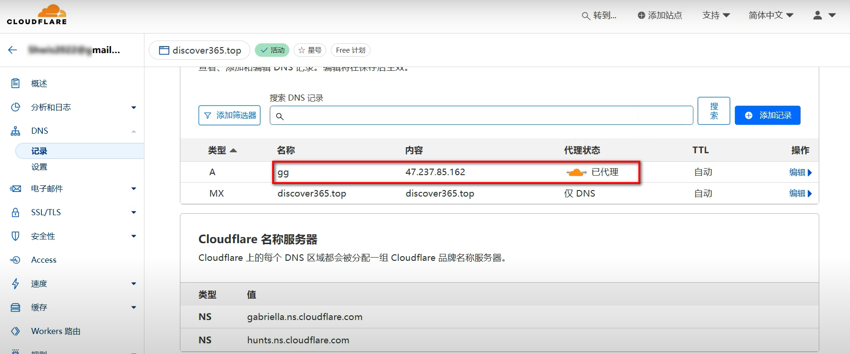Click hunts.ns.cloudflare.com nameserver value
The height and width of the screenshot is (354, 850).
point(298,340)
